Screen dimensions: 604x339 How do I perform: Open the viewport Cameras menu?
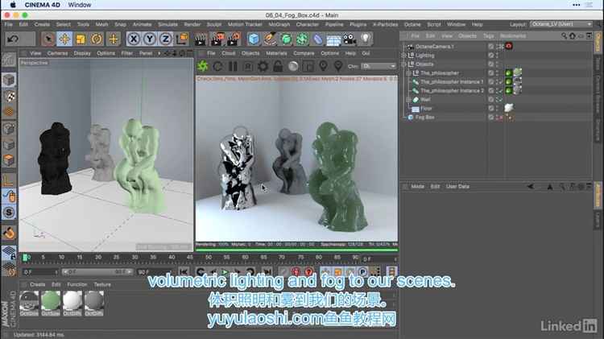pos(57,53)
